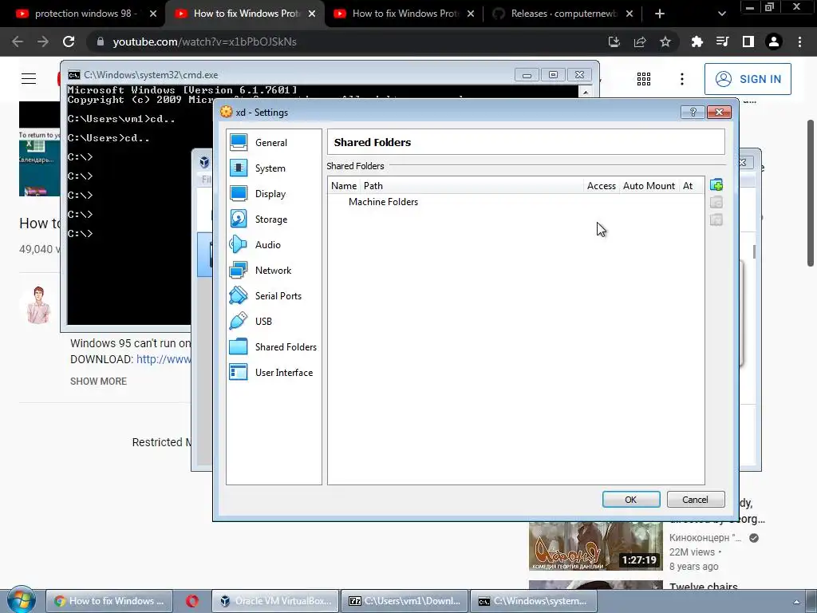
Task: Cancel the xd Settings dialog
Action: click(x=696, y=500)
